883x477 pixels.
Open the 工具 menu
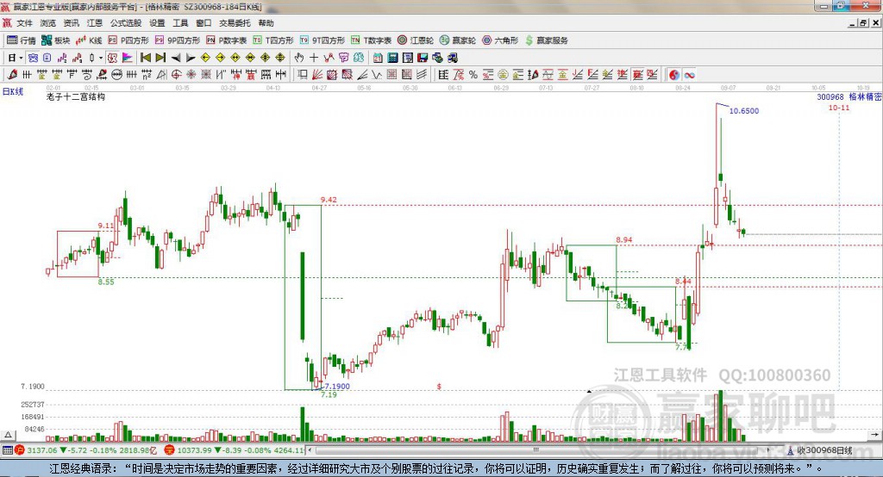(180, 23)
